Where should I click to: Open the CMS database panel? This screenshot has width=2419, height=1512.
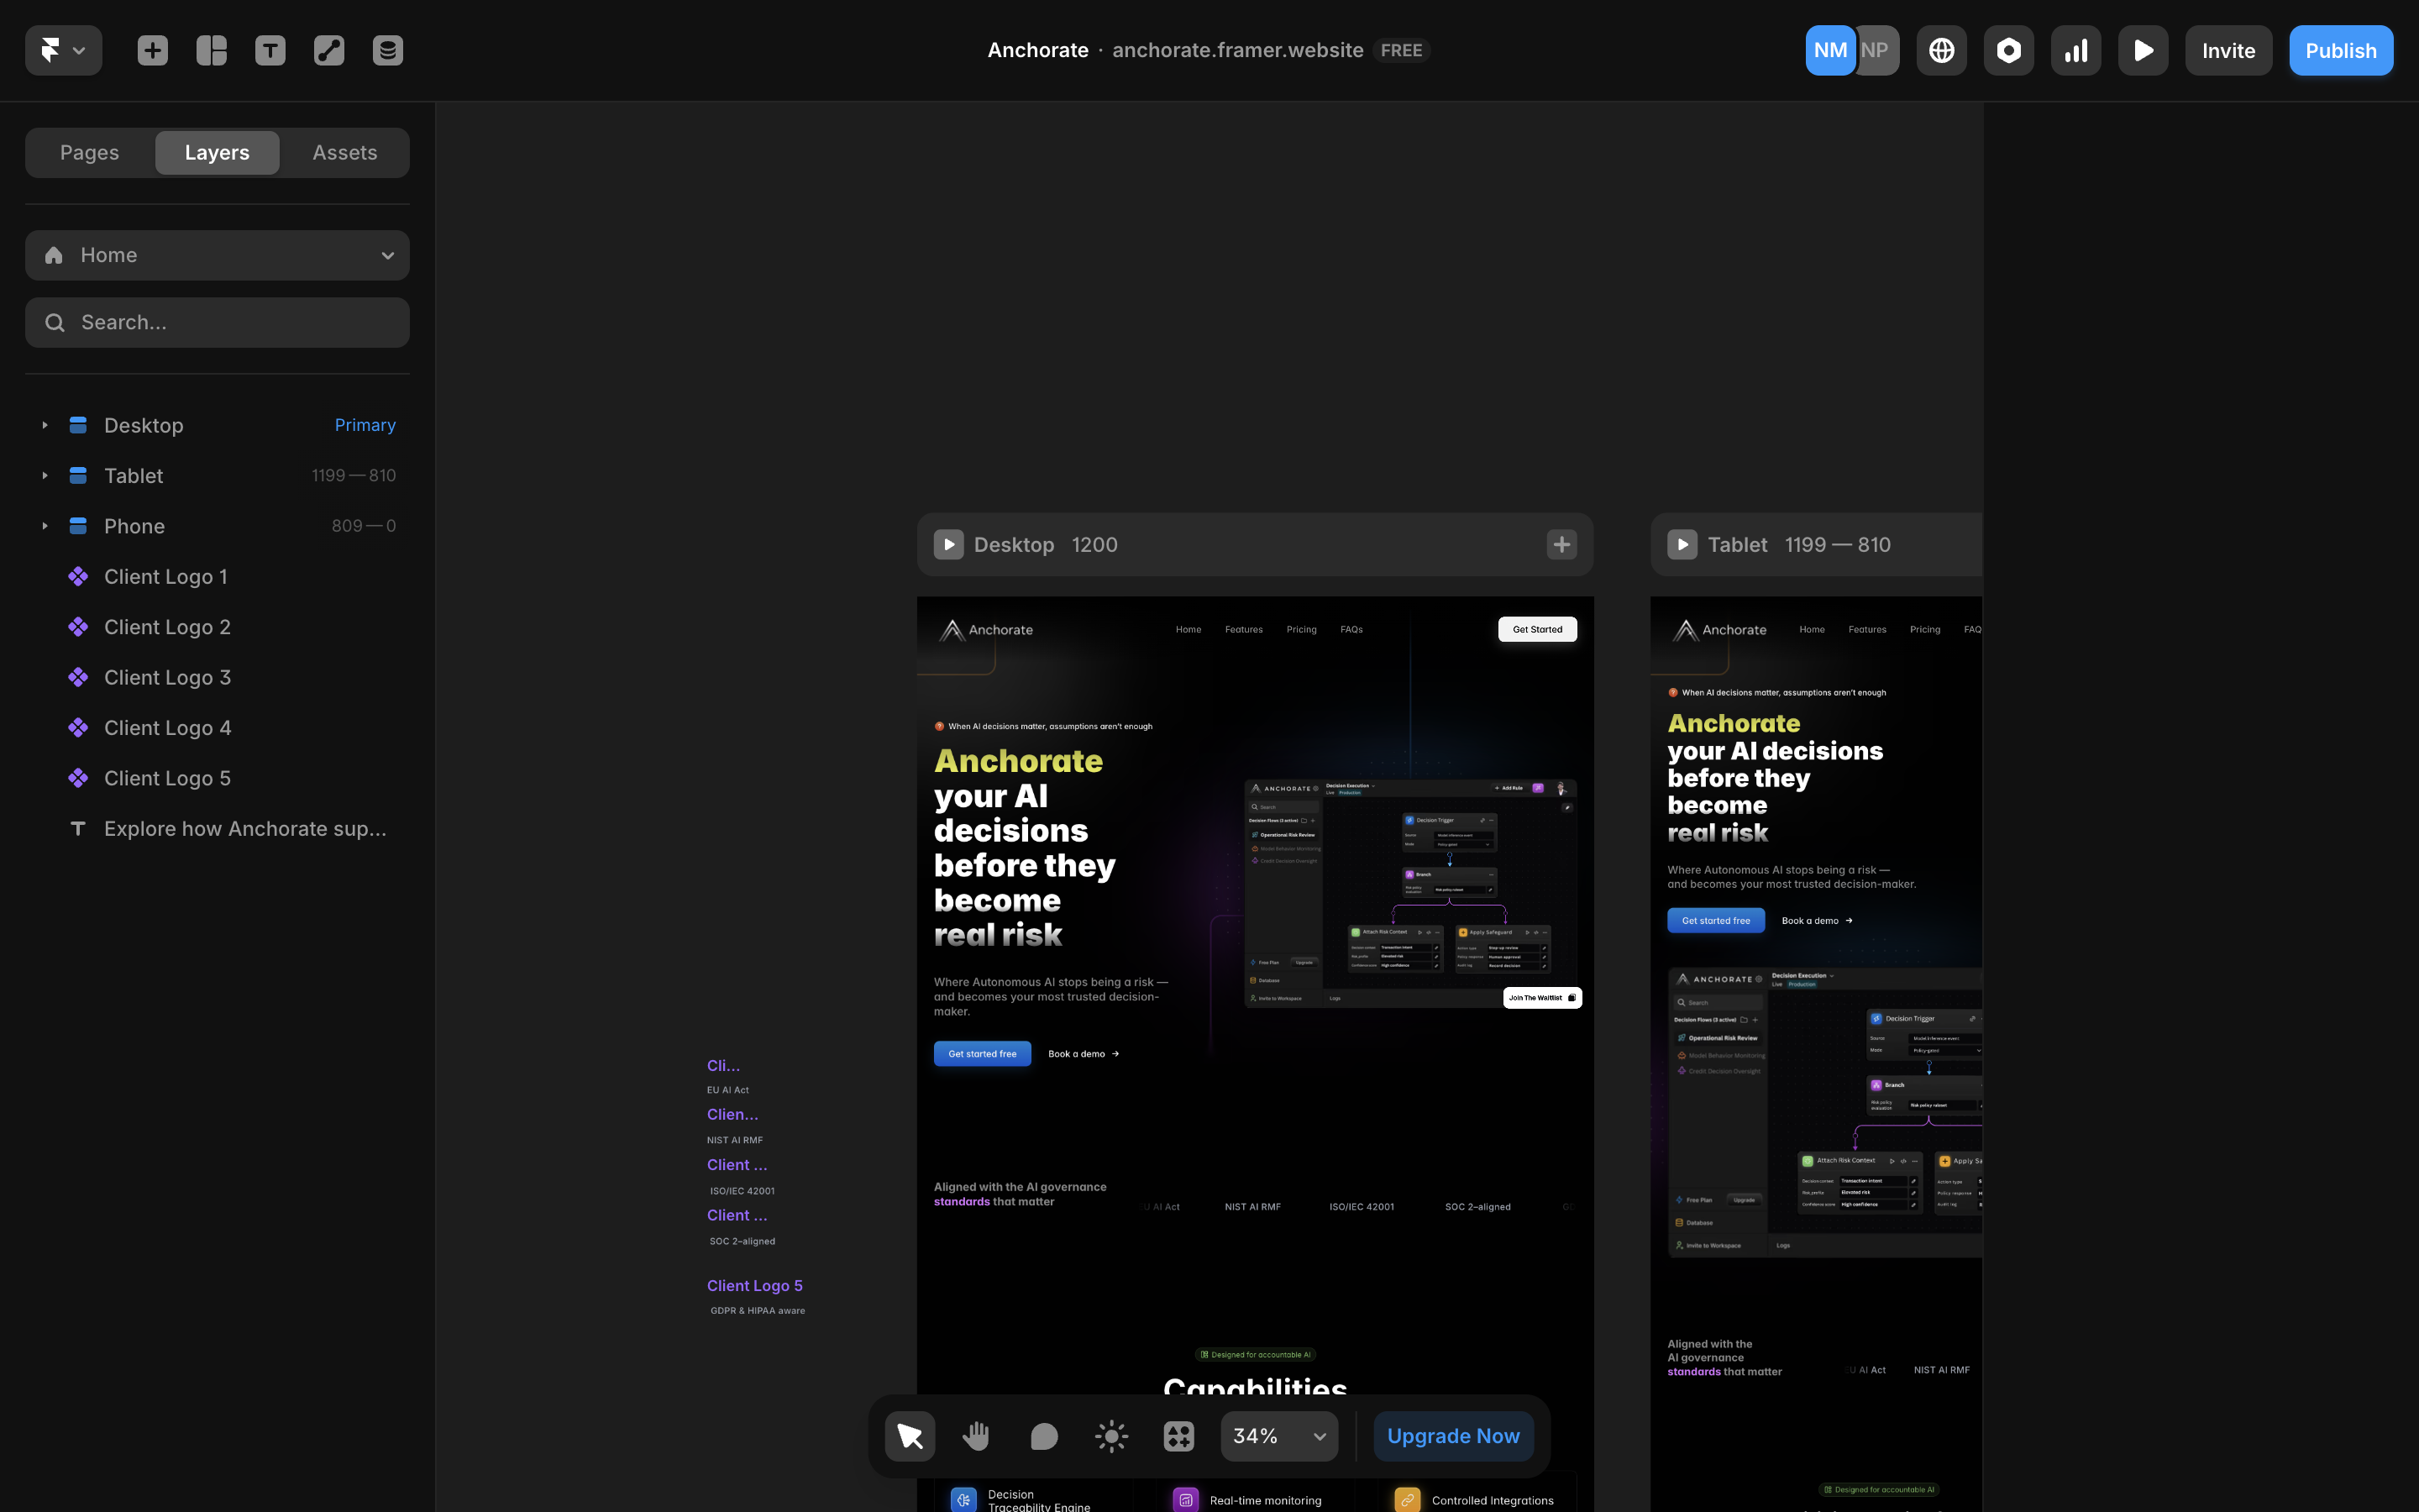(x=387, y=49)
